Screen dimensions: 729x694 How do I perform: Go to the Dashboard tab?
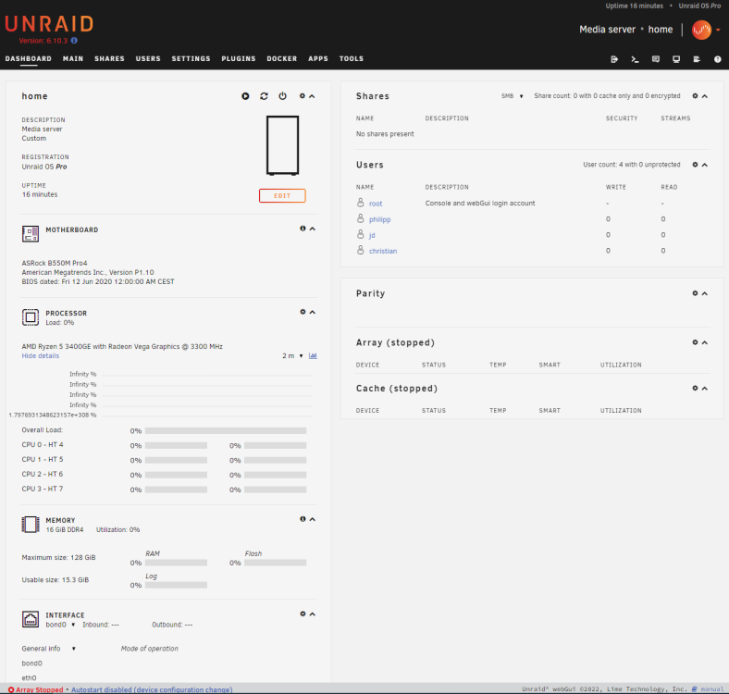pos(29,58)
